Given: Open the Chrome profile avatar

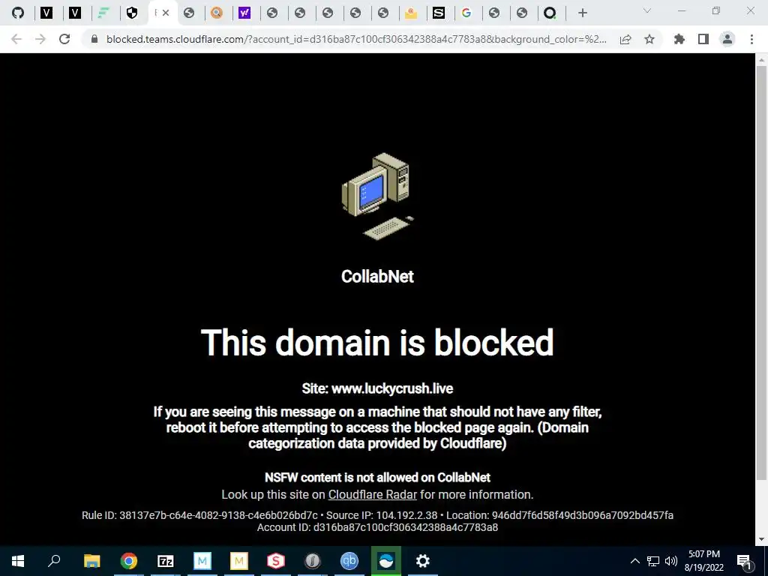Looking at the screenshot, I should tap(727, 39).
